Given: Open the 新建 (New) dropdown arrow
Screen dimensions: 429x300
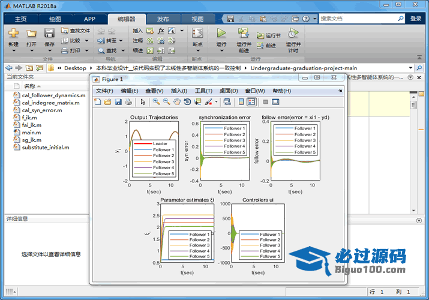Looking at the screenshot, I should pyautogui.click(x=13, y=52).
